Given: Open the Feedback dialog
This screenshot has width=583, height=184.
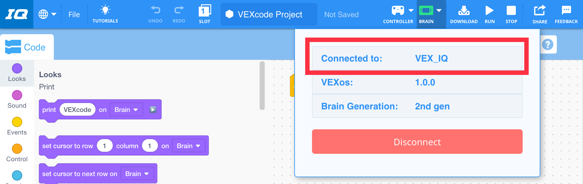Looking at the screenshot, I should pos(566,13).
